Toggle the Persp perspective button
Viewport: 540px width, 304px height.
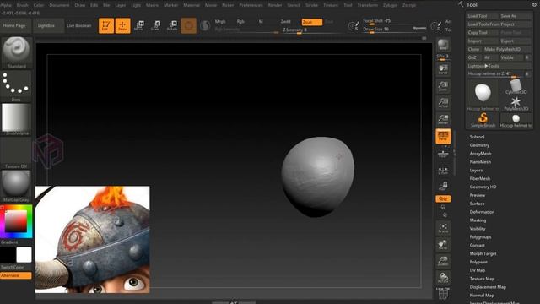click(x=443, y=136)
